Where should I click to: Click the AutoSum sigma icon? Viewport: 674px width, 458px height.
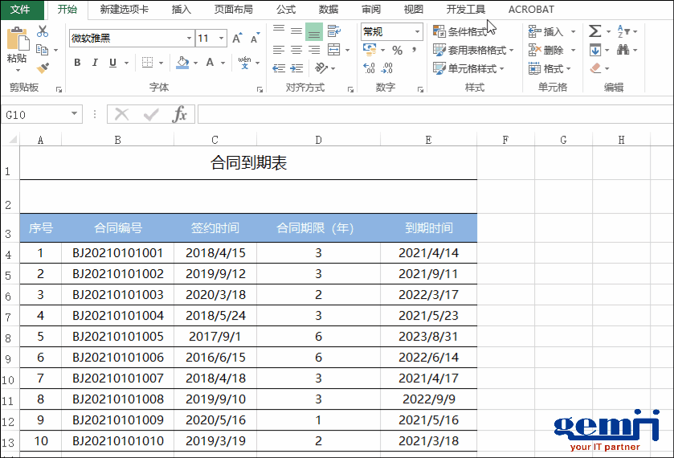[595, 31]
